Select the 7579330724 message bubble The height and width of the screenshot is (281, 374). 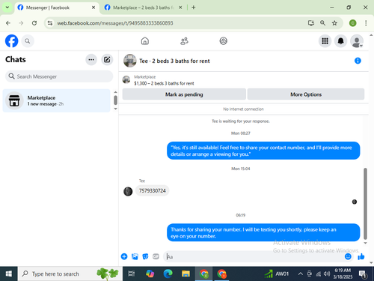pyautogui.click(x=153, y=191)
